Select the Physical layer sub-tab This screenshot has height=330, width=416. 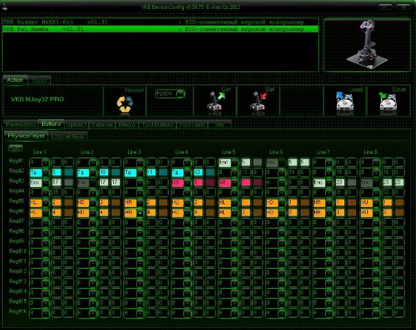(26, 135)
